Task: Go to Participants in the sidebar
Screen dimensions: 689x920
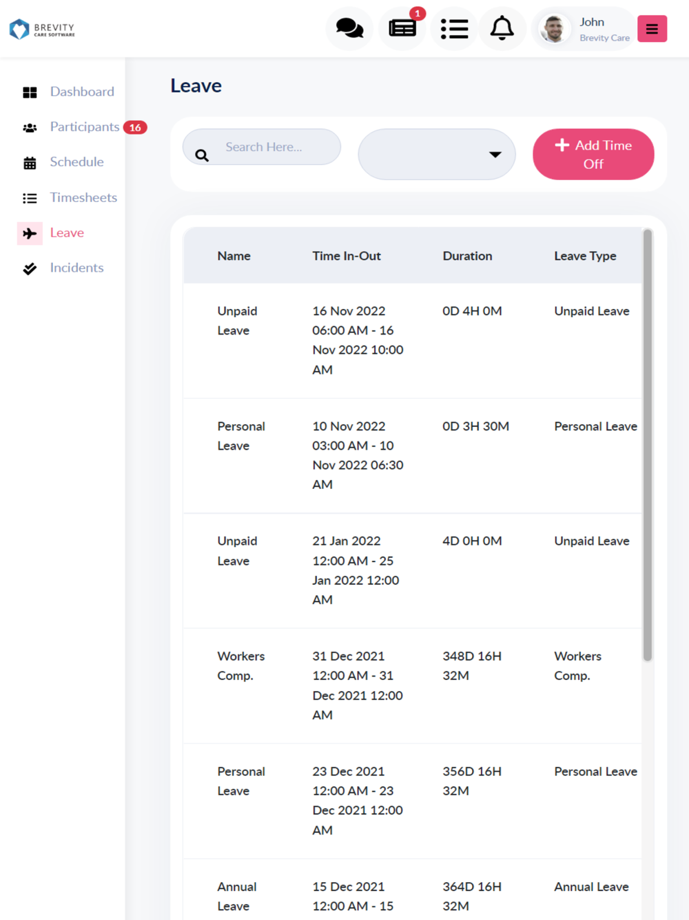Action: [x=84, y=127]
